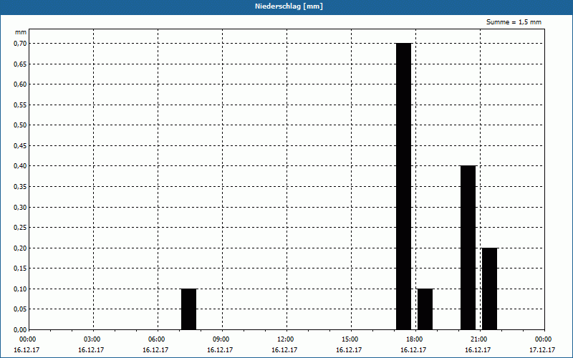Click the 17.12.17 date label
The image size is (573, 358).
coord(542,350)
